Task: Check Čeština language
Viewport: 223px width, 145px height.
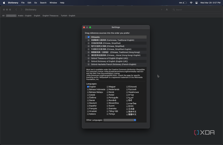Action: coord(88,97)
